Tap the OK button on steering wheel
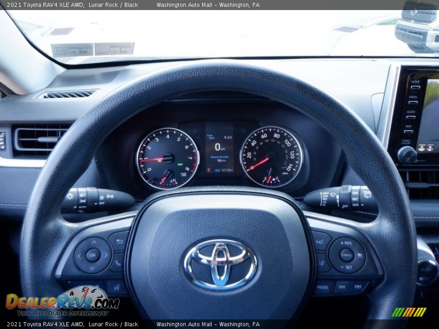 point(93,255)
